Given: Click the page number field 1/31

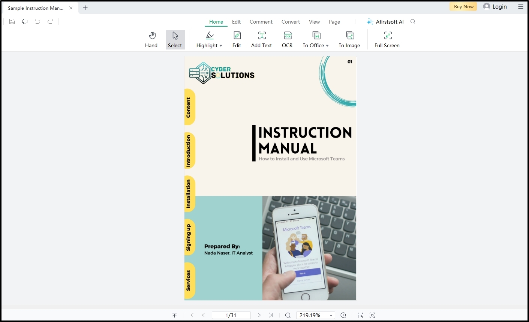Looking at the screenshot, I should click(231, 315).
